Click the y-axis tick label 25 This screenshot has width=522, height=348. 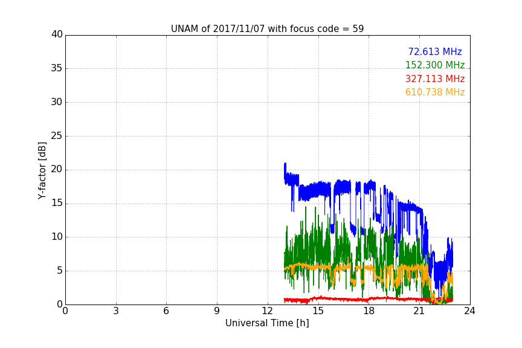[x=57, y=136]
